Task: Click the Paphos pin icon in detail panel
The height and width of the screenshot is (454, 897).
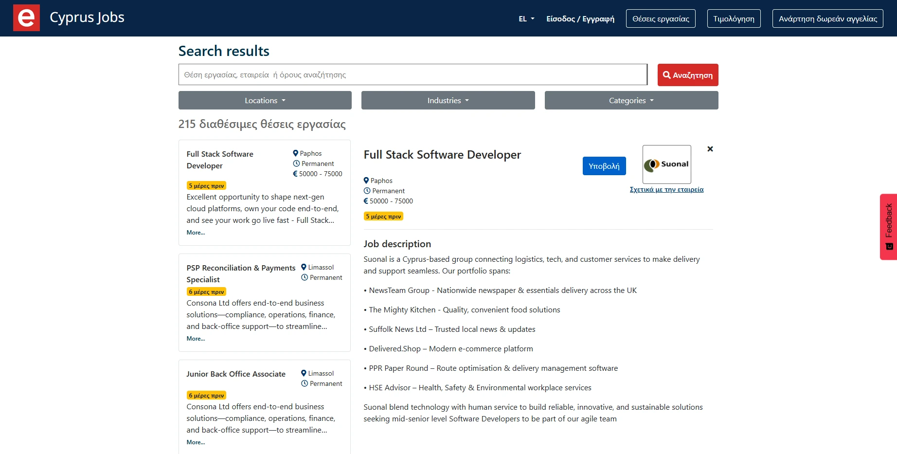Action: point(366,181)
